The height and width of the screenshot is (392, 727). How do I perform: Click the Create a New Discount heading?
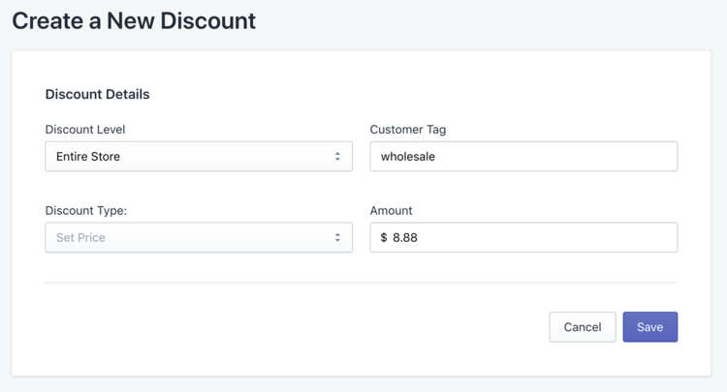point(134,20)
